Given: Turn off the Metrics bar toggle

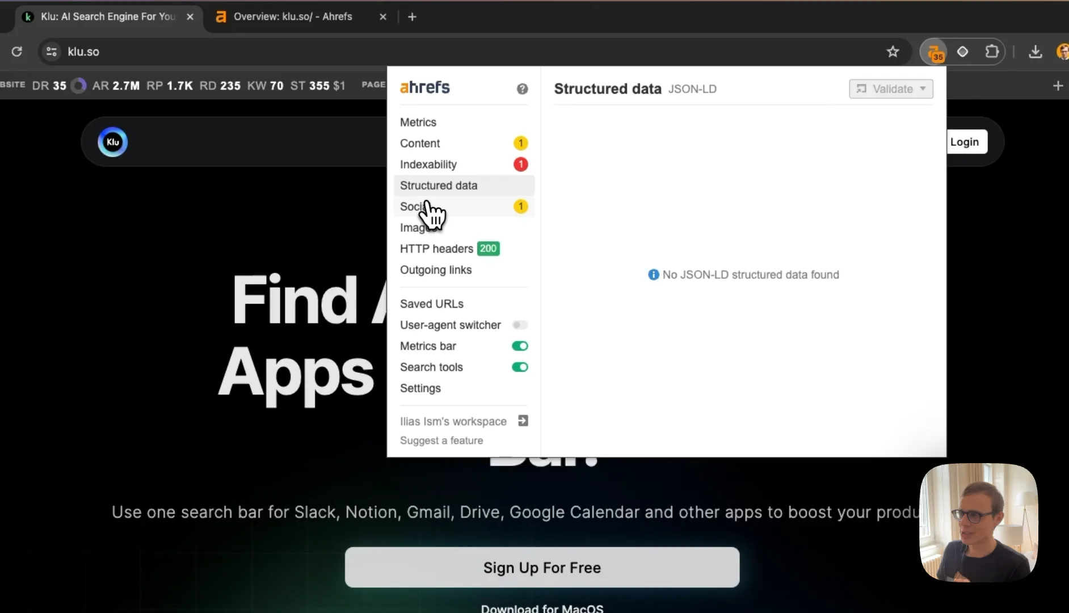Looking at the screenshot, I should 520,346.
